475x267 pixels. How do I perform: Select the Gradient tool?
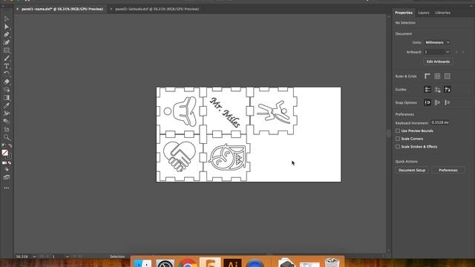7,97
